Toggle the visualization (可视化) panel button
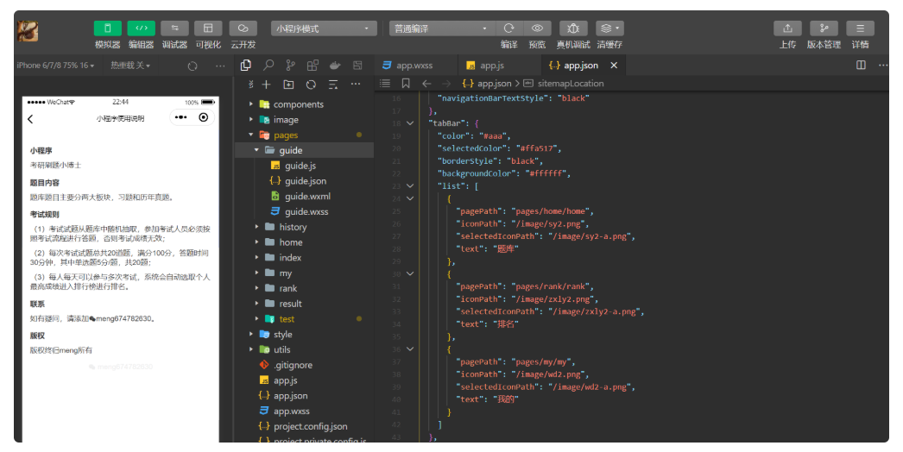Viewport: 903px width, 452px height. (x=208, y=28)
